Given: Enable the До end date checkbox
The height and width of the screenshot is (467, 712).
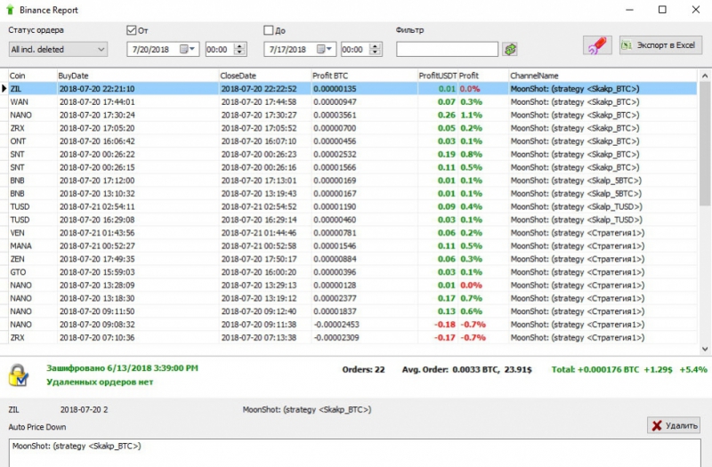Looking at the screenshot, I should pos(269,30).
